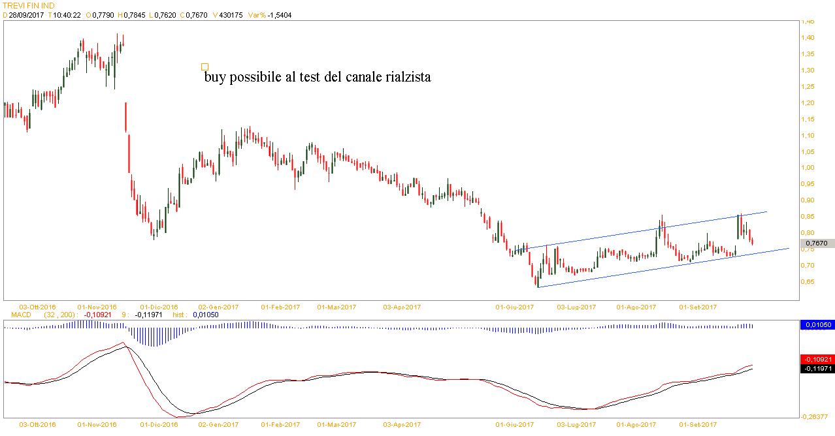Click the -0,26377 label on MACD axis
This screenshot has height=436, width=835.
(x=815, y=416)
